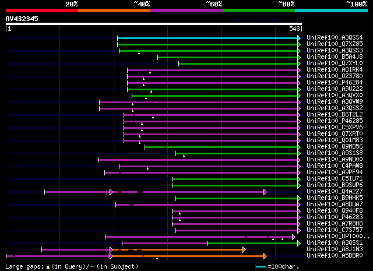Viewport: 373px width, 271px height.
Task: Click the UniRef100_Q7XRT0 label
Action: [335, 134]
